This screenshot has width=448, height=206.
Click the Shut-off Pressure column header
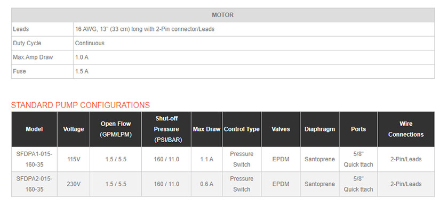[166, 129]
